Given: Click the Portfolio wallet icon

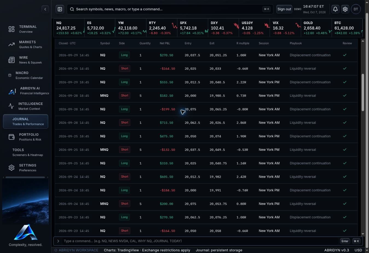Looking at the screenshot, I should 11,137.
